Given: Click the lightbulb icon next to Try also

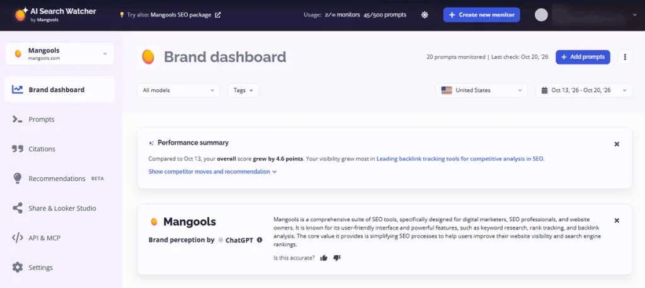Looking at the screenshot, I should tap(122, 15).
